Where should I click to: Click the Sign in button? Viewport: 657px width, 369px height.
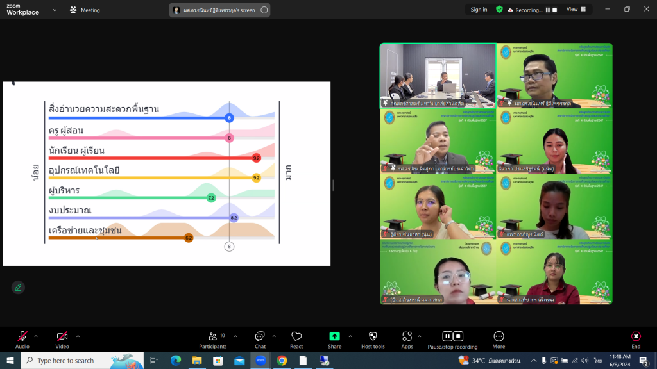click(x=479, y=10)
